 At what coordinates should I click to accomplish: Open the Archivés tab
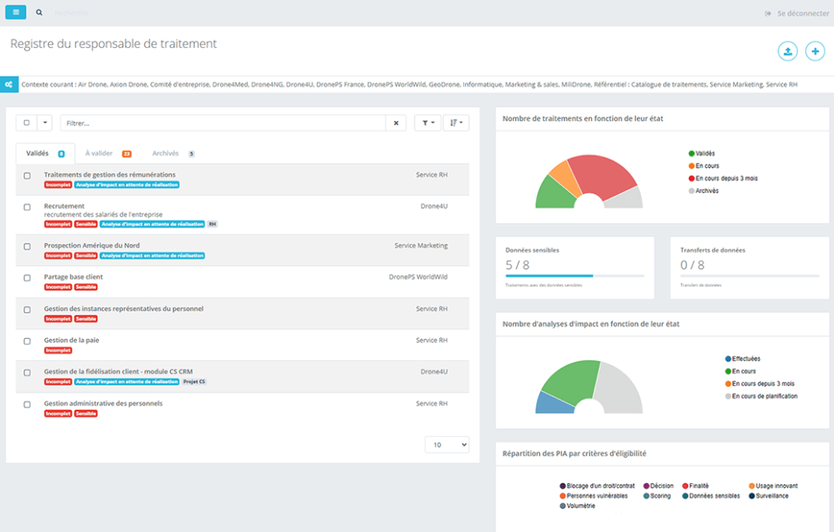166,153
